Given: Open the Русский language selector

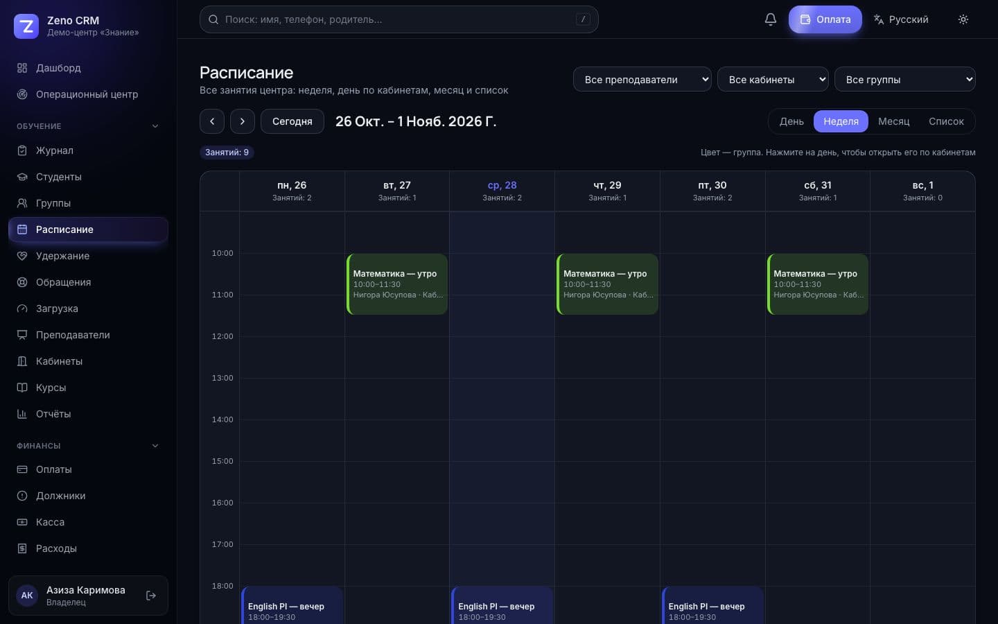Looking at the screenshot, I should pyautogui.click(x=901, y=19).
